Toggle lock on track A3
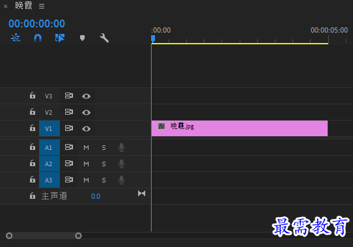This screenshot has height=247, width=353. (x=33, y=180)
